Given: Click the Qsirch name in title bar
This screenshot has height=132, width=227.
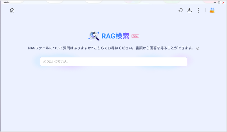Looking at the screenshot, I should click(x=6, y=2).
